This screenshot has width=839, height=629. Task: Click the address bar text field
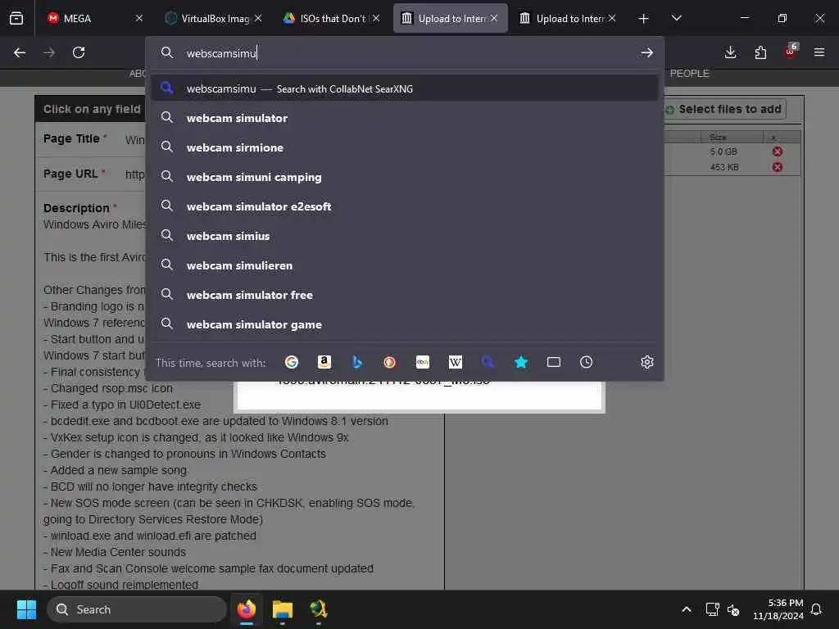(x=406, y=53)
